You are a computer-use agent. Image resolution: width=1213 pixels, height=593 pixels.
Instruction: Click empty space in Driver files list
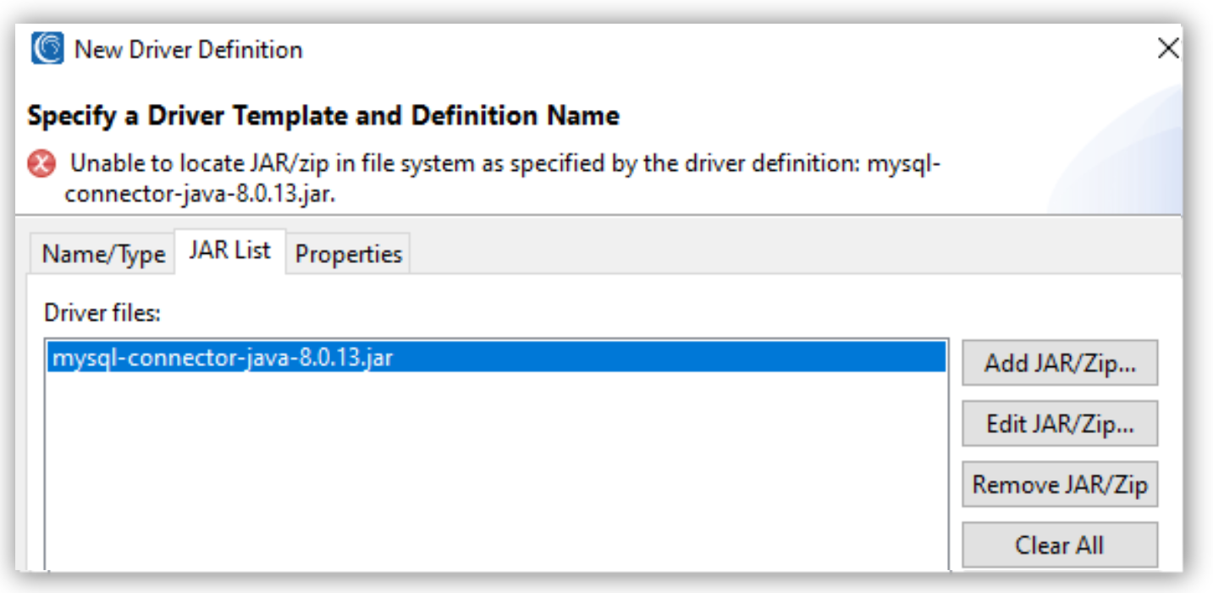coord(495,474)
